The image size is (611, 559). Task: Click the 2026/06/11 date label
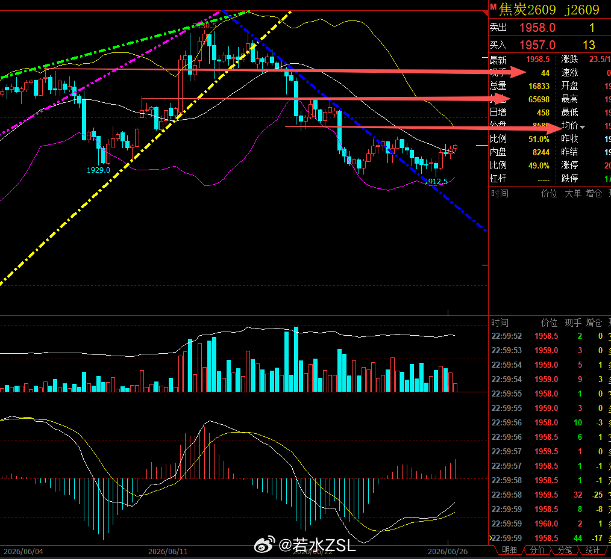[168, 552]
